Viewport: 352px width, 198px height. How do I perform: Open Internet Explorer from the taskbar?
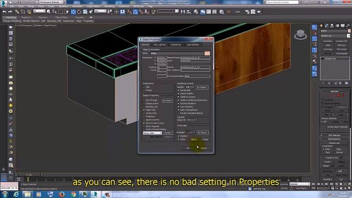click(16, 194)
